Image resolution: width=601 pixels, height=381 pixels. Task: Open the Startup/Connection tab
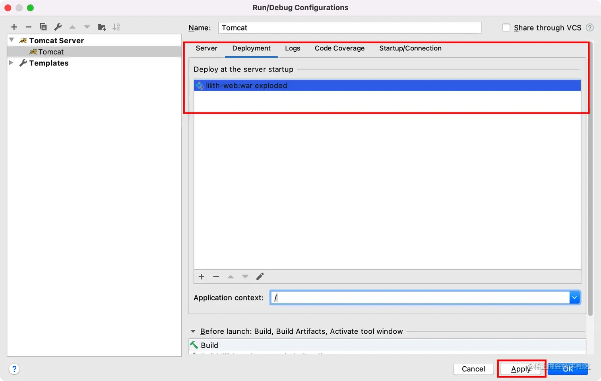point(410,48)
